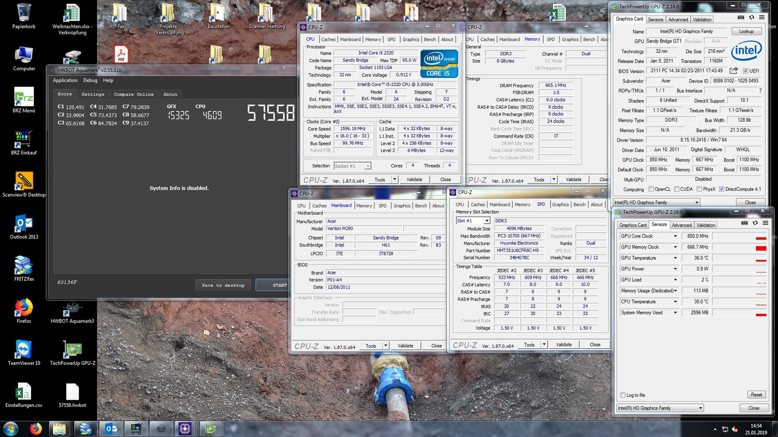The width and height of the screenshot is (778, 437).
Task: Launch Outlook 2013 from desktop
Action: pyautogui.click(x=24, y=227)
